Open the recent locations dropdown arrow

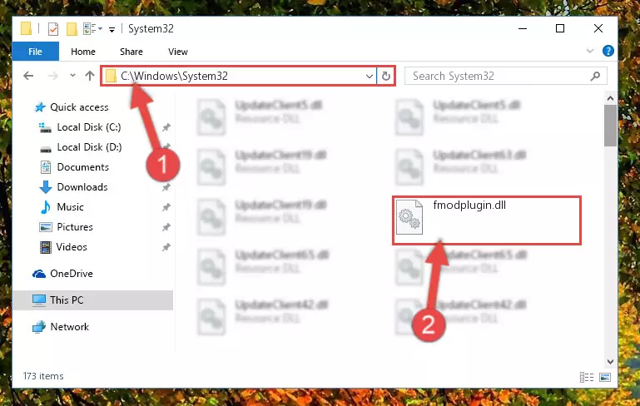(x=72, y=76)
